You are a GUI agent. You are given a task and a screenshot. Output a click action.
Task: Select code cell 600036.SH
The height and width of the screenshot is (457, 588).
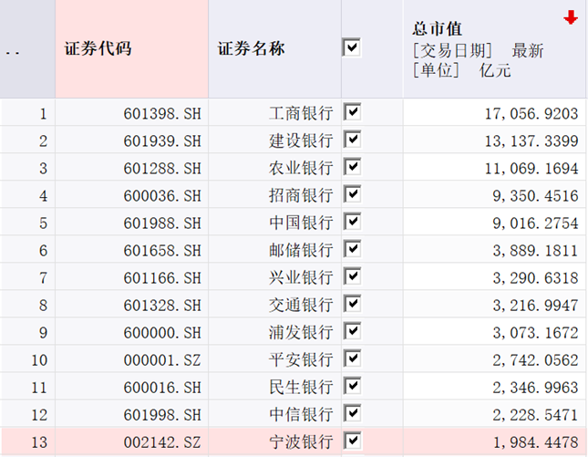(x=131, y=195)
